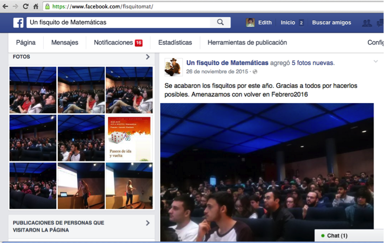Click the browser forward arrow
Image resolution: width=384 pixels, height=243 pixels.
pyautogui.click(x=15, y=6)
